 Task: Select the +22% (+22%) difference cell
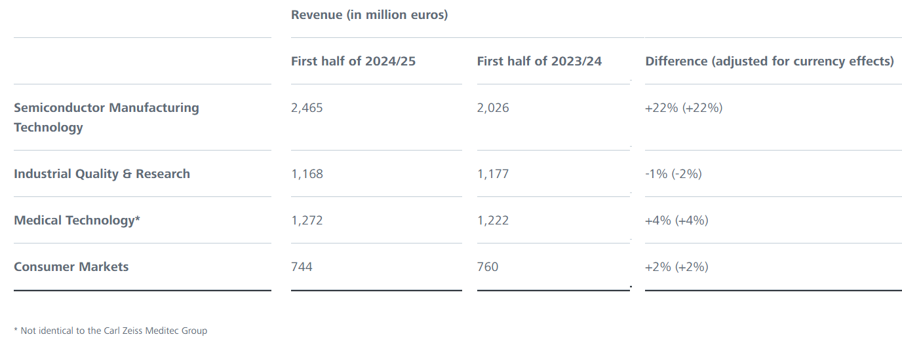pos(684,108)
